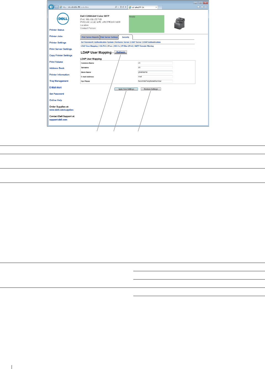
Task: Open LDAP Server link
Action: (x=136, y=42)
